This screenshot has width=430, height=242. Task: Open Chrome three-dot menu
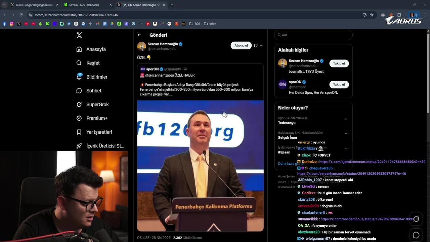click(x=425, y=15)
